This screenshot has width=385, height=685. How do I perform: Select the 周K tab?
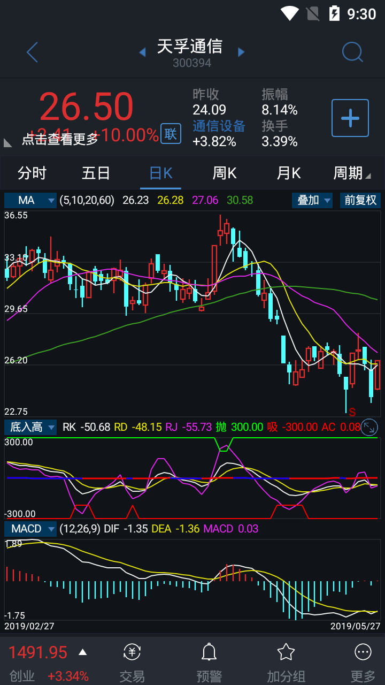[225, 173]
